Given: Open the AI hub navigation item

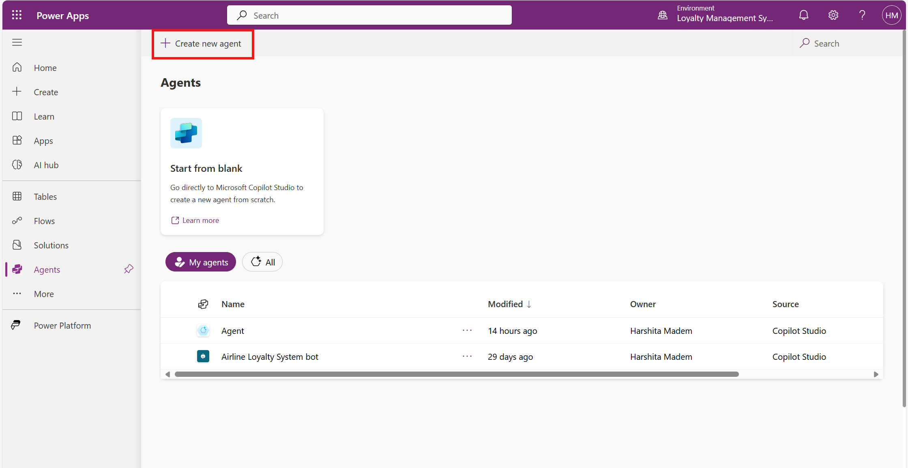Looking at the screenshot, I should tap(46, 165).
